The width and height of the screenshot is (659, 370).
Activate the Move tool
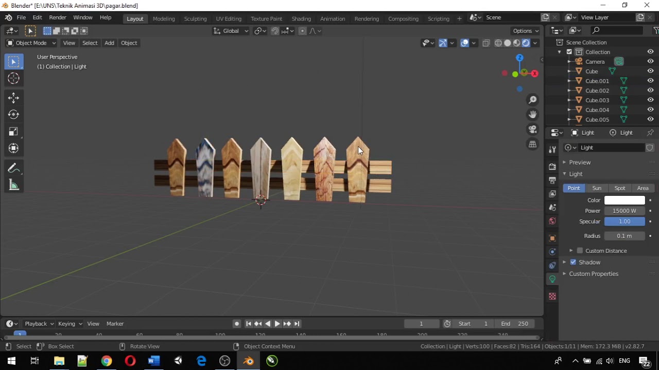(x=14, y=98)
